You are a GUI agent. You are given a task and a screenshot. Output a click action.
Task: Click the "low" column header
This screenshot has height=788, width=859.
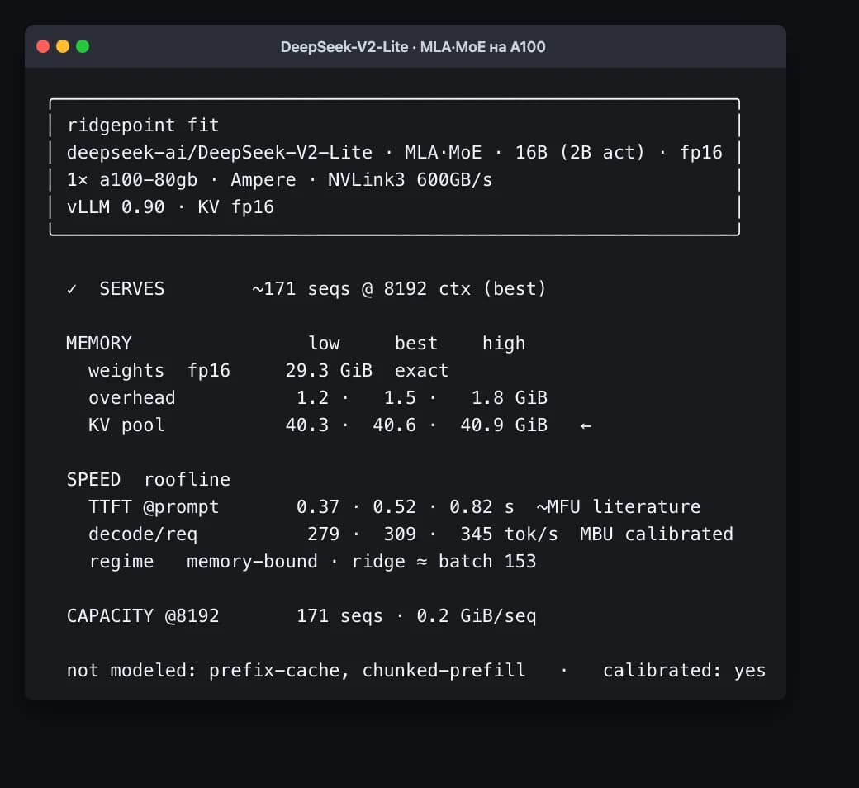coord(324,344)
